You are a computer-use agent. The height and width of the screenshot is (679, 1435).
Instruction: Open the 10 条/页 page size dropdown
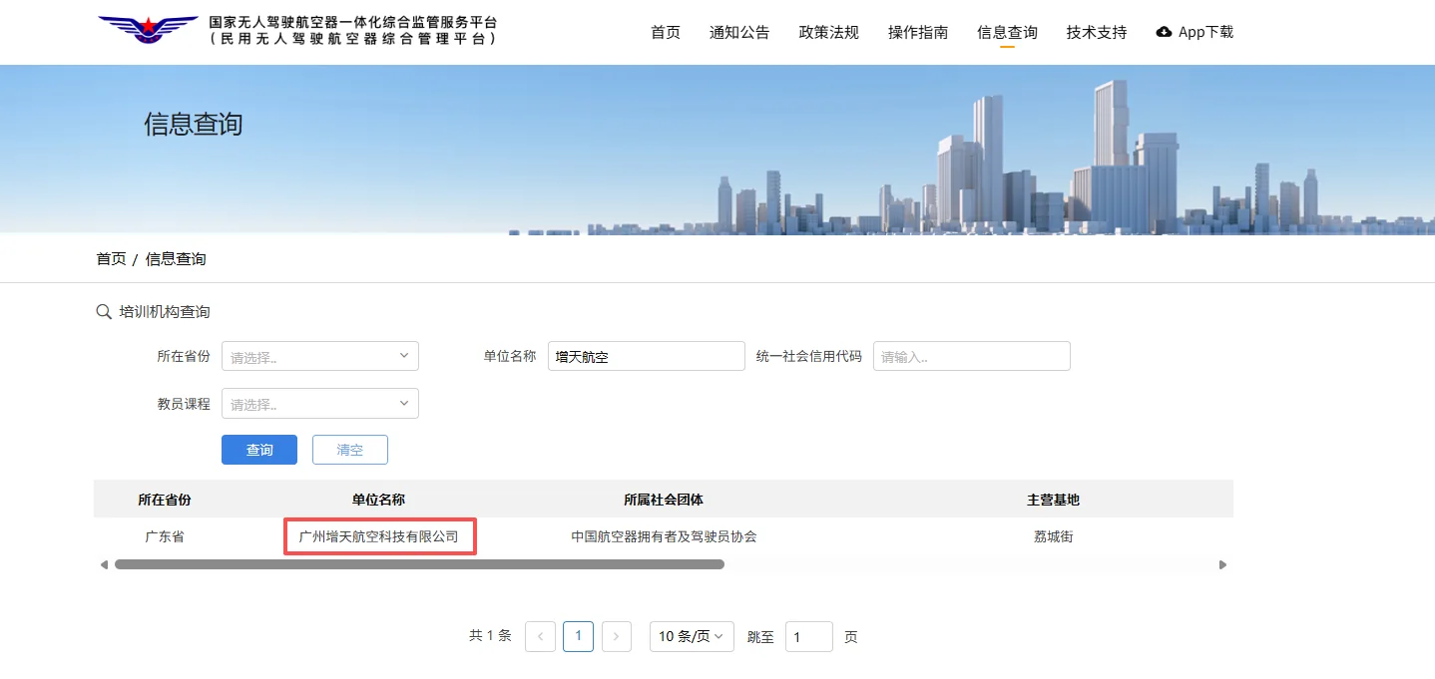tap(692, 636)
